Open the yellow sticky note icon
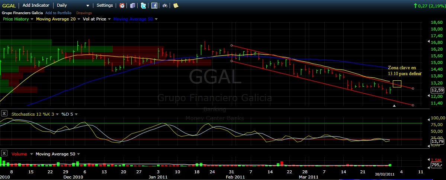This screenshot has height=180, width=446. pos(176,6)
